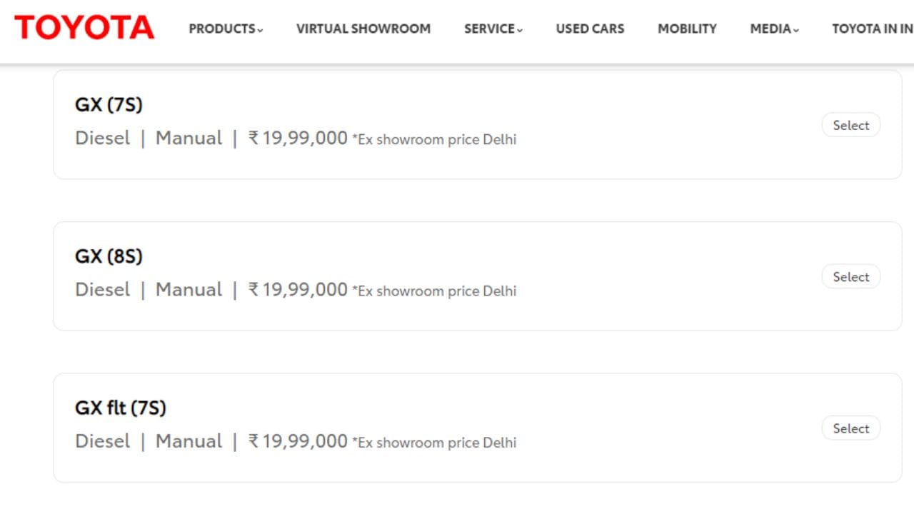Click the GX flt (7S) variant title
Screen dimensions: 914x514
[121, 408]
